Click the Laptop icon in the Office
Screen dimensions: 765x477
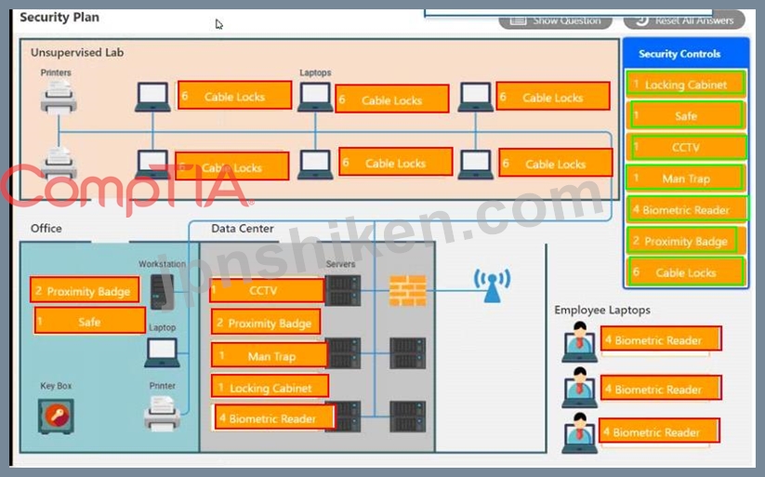point(162,352)
